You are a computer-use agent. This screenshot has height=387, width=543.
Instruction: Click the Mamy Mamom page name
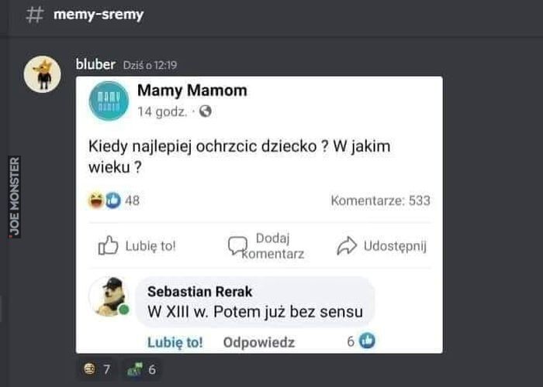pos(192,91)
